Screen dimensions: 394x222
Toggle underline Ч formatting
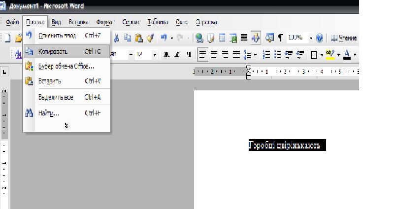tap(189, 54)
